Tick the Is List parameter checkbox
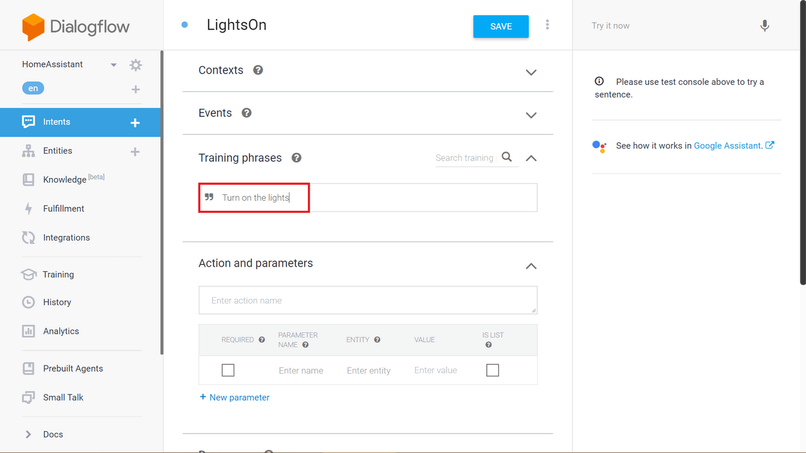 coord(492,370)
